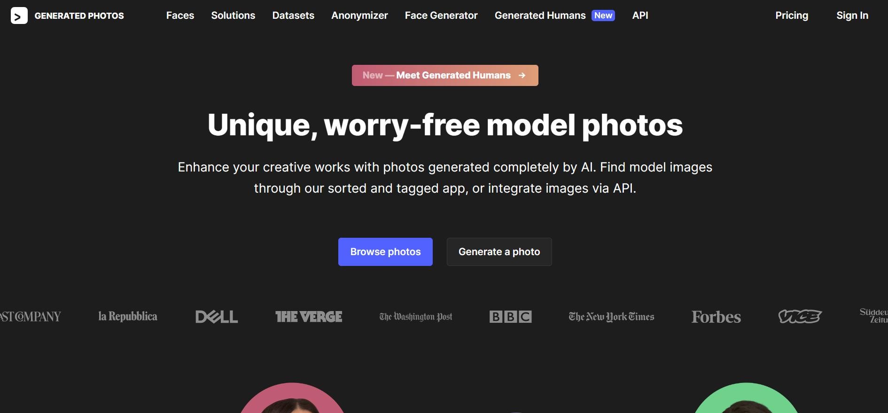The width and height of the screenshot is (888, 413).
Task: Select Generated Humans with New badge
Action: [x=555, y=16]
